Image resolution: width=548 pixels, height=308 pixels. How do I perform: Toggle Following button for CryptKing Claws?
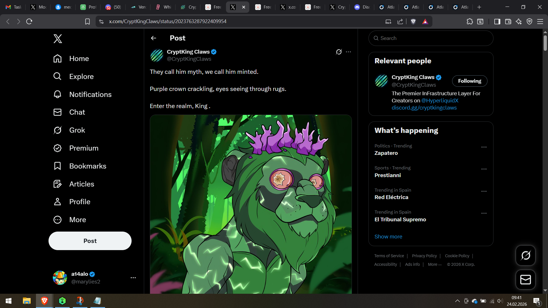tap(470, 81)
